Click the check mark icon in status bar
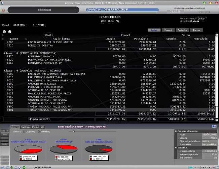Image resolution: width=219 pixels, height=169 pixels. point(20,167)
